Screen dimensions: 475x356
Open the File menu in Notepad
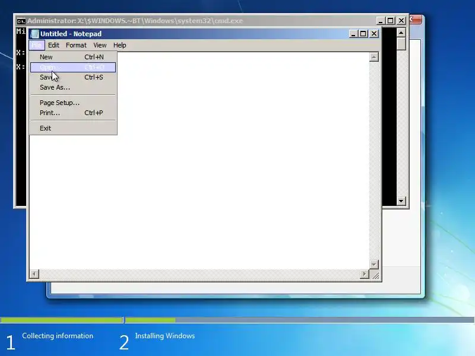pyautogui.click(x=37, y=45)
